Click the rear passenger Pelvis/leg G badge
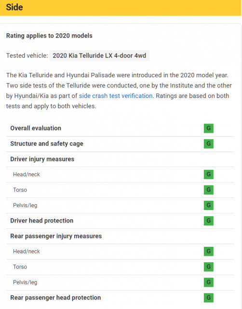242x309 pixels. coord(209,282)
